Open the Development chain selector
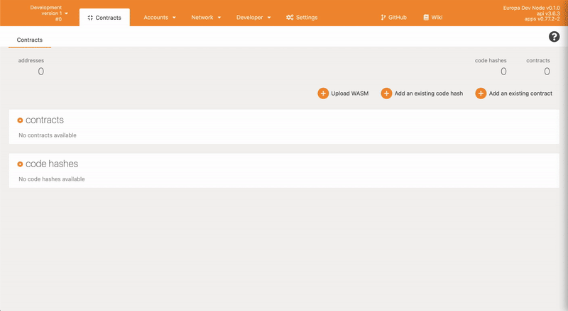The width and height of the screenshot is (568, 311). [x=46, y=13]
